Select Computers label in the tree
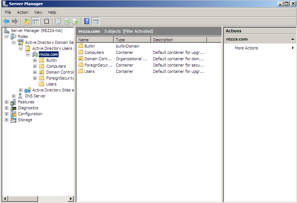This screenshot has height=203, width=297. [x=56, y=66]
